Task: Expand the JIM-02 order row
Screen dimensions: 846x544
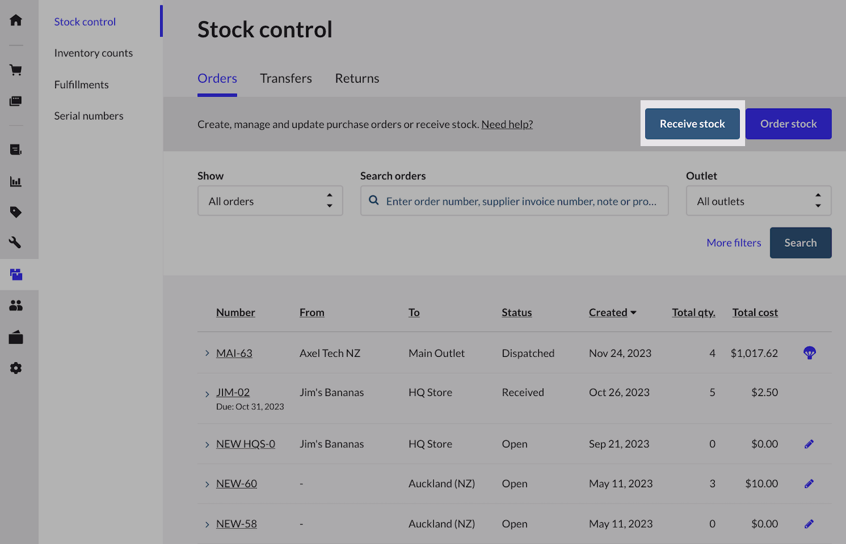Action: click(x=207, y=394)
